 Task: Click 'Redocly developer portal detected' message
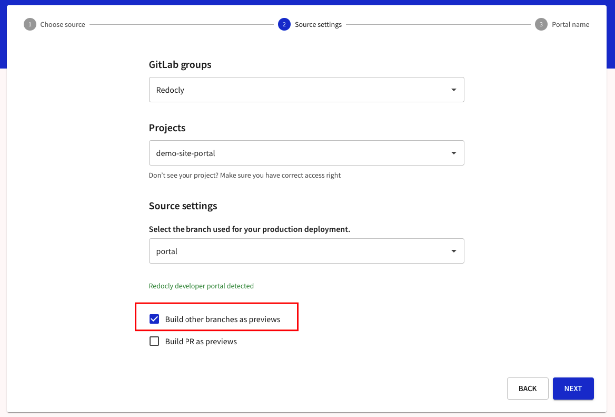[201, 286]
